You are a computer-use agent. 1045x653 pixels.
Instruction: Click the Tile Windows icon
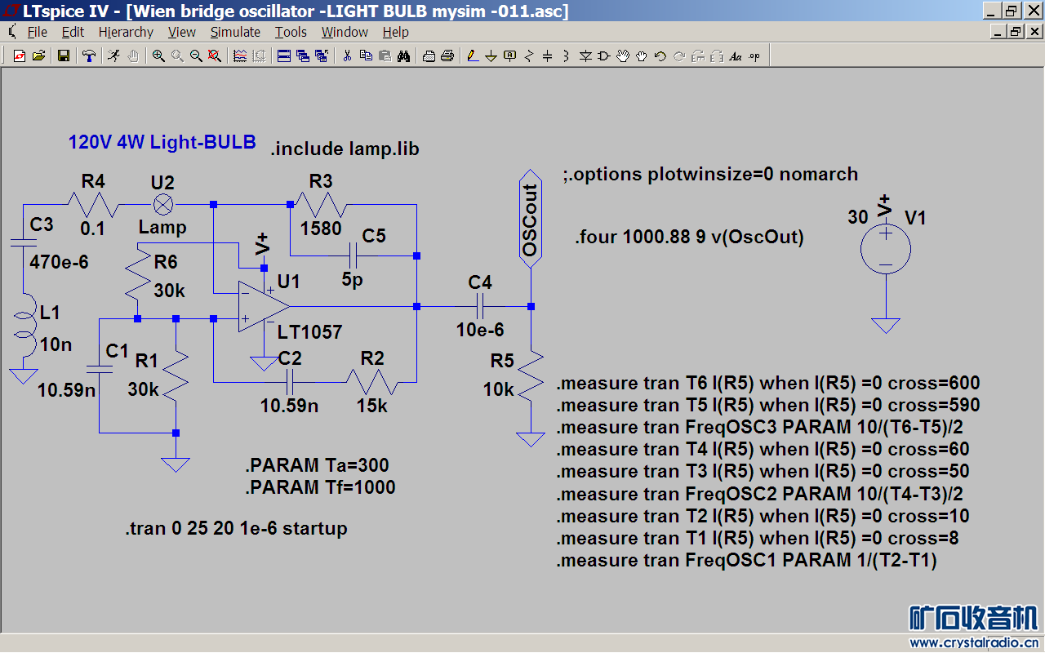[x=284, y=56]
